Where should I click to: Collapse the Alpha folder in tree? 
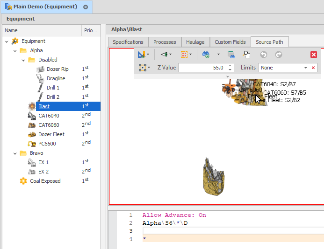(15, 50)
